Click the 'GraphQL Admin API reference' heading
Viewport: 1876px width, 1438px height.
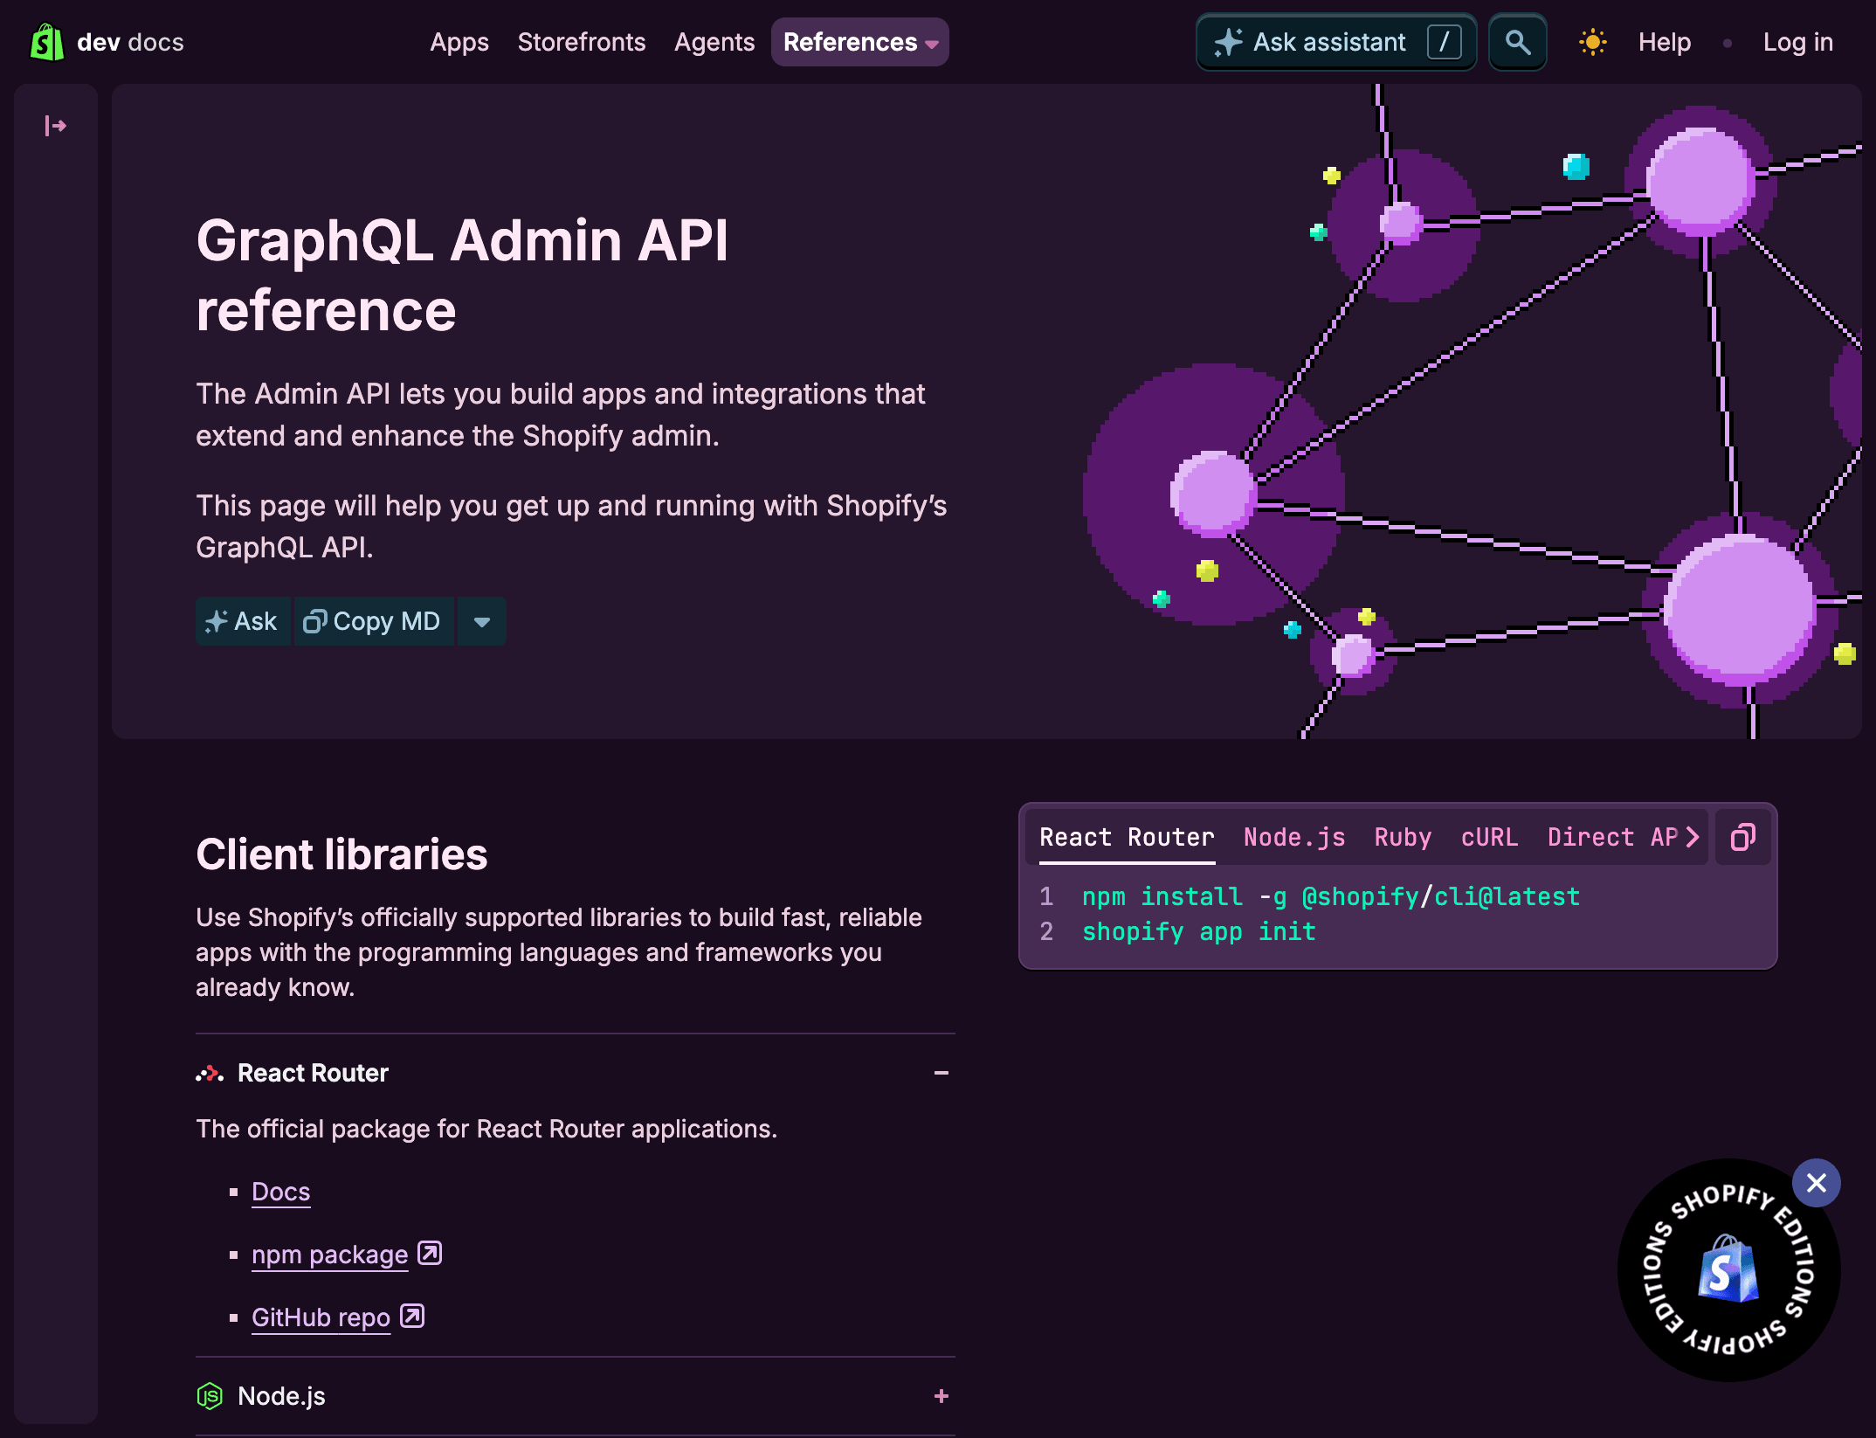tap(463, 275)
